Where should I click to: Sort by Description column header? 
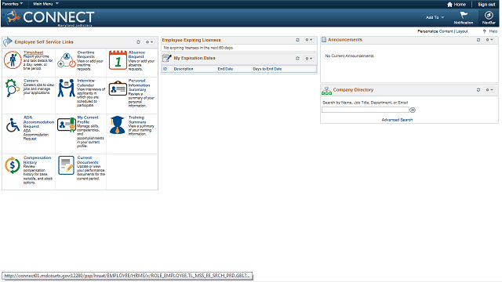click(184, 69)
